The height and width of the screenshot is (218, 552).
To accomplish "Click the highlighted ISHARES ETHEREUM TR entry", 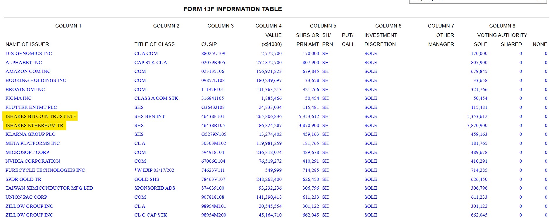I will pos(34,126).
